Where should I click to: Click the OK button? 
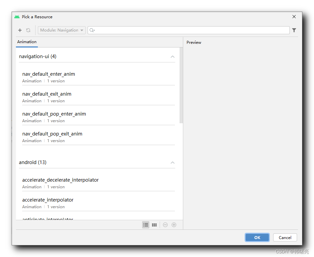(257, 237)
